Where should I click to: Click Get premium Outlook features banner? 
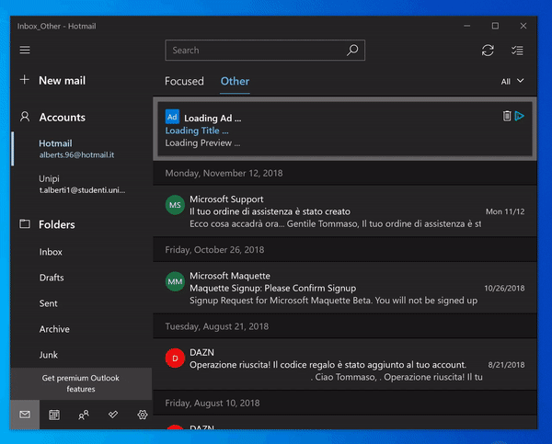81,383
